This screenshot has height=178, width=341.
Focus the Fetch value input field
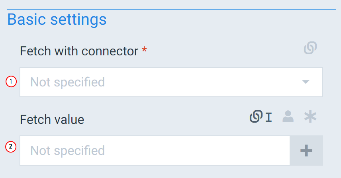155,151
